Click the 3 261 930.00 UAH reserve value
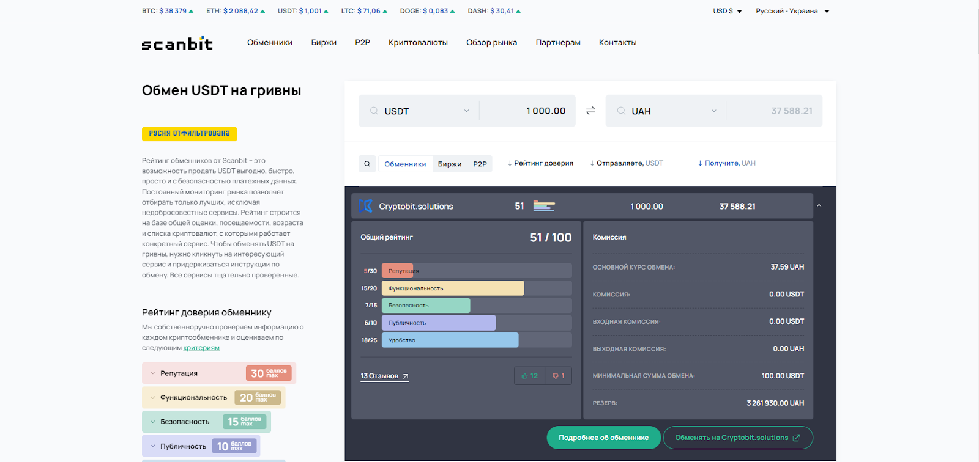Viewport: 979px width, 462px height. (x=775, y=403)
